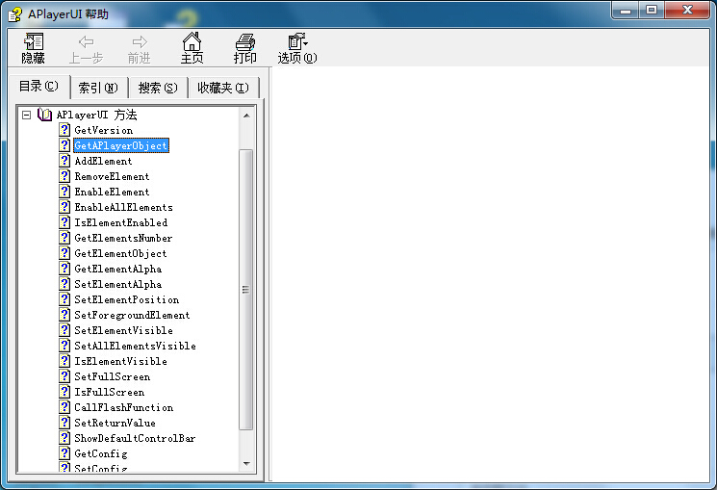This screenshot has width=717, height=490.
Task: Click the topic icon beside RemoveElement
Action: pyautogui.click(x=64, y=175)
